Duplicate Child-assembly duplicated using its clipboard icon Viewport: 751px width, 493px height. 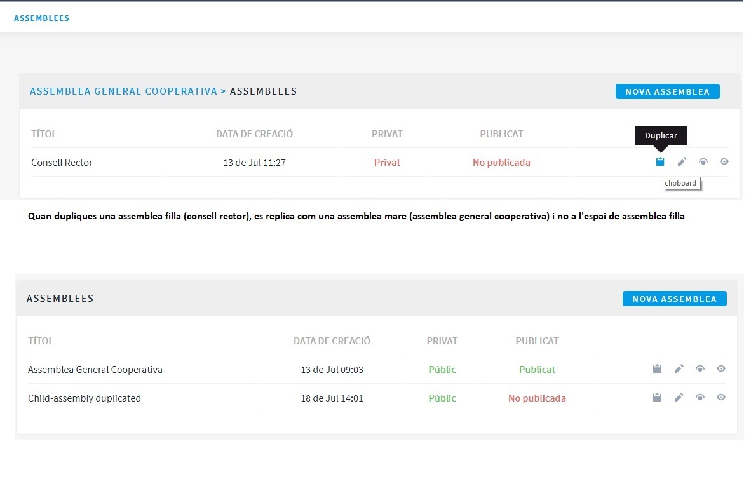(x=657, y=398)
